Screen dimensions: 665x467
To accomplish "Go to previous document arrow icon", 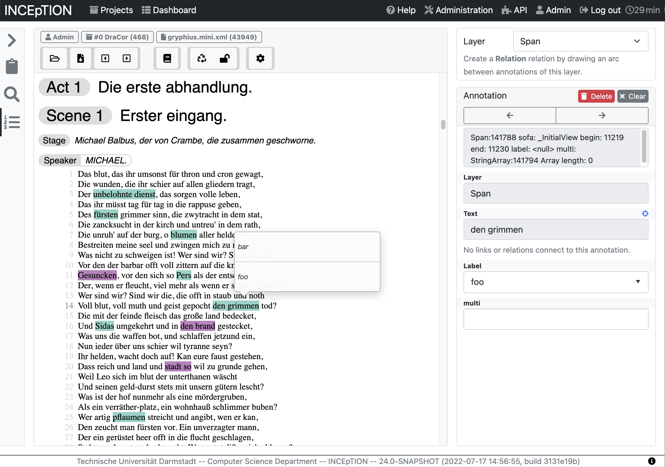I will (x=105, y=58).
